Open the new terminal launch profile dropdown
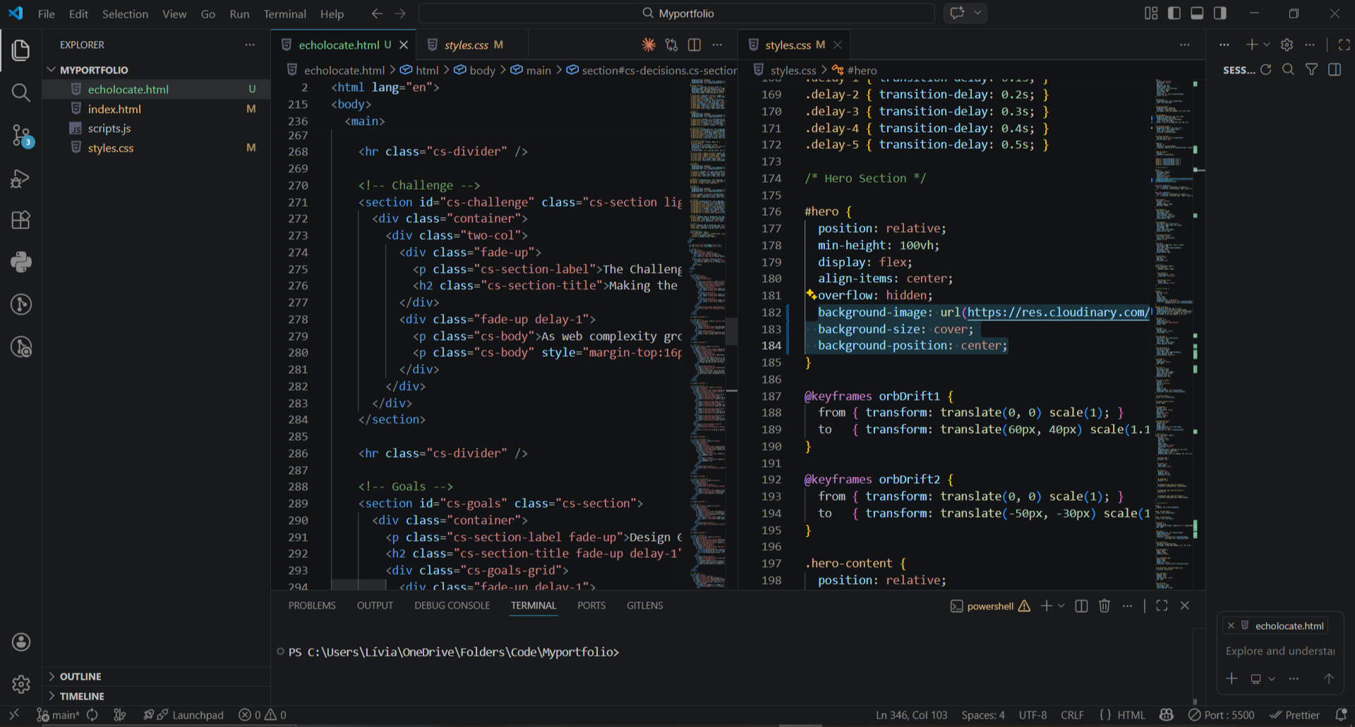Viewport: 1355px width, 727px height. pos(1061,606)
